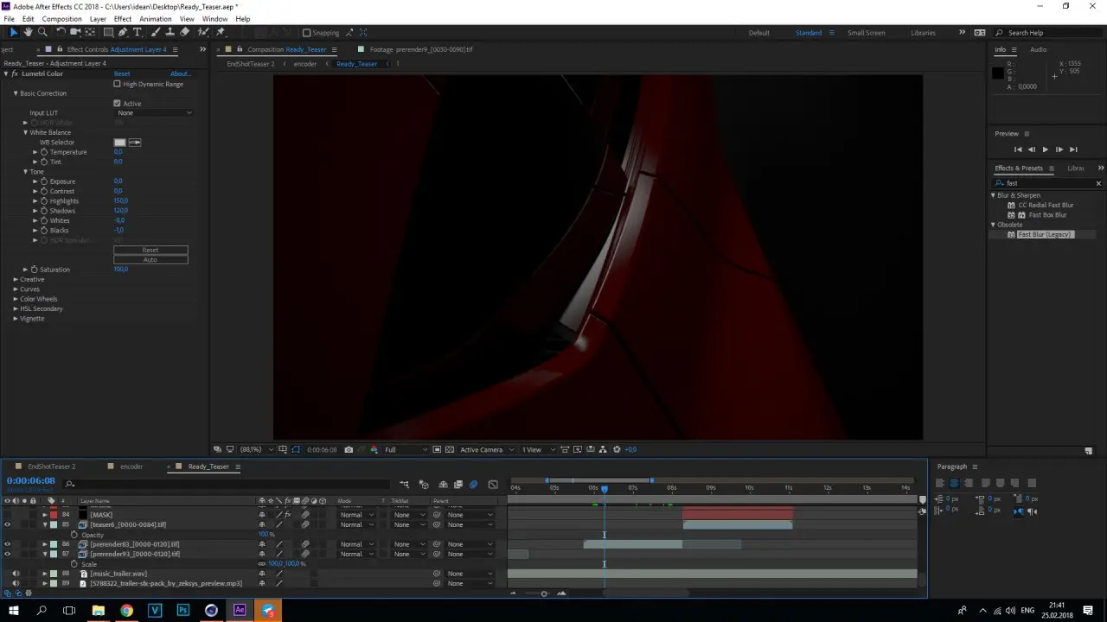
Task: Mute the music_trailer.wav audio layer
Action: pyautogui.click(x=16, y=574)
